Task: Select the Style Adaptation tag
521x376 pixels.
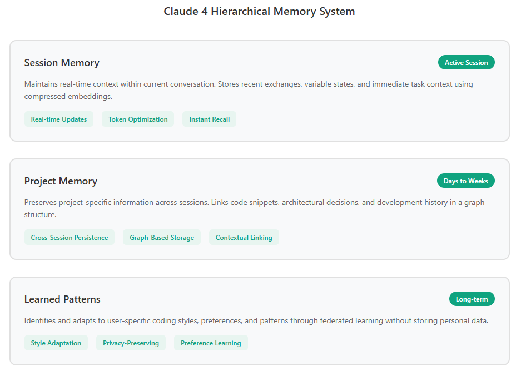Action: [x=56, y=343]
